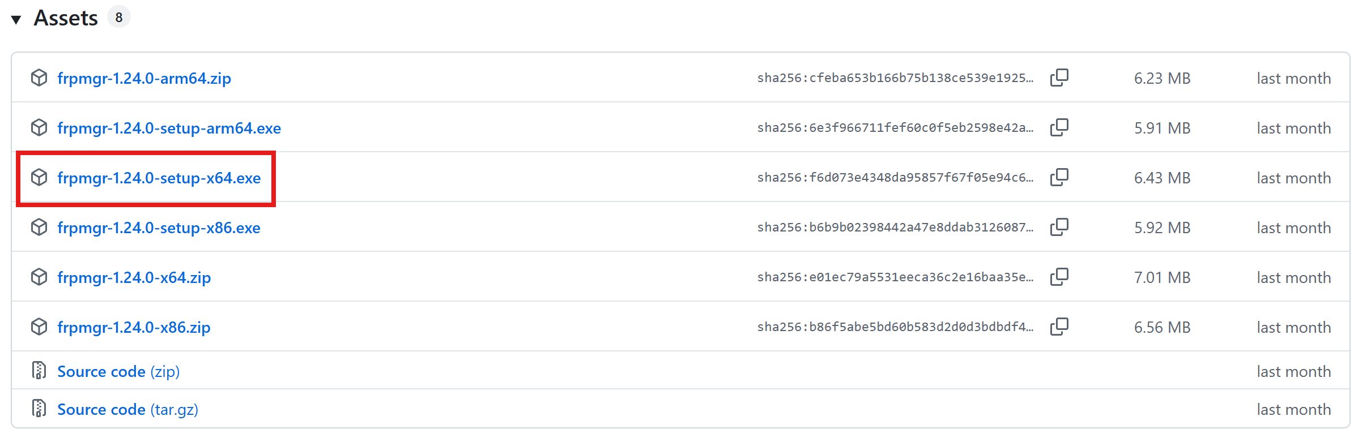Copy sha256 for frpmgr-1.24.0-setup-arm64.exe
The height and width of the screenshot is (429, 1354).
[1059, 127]
